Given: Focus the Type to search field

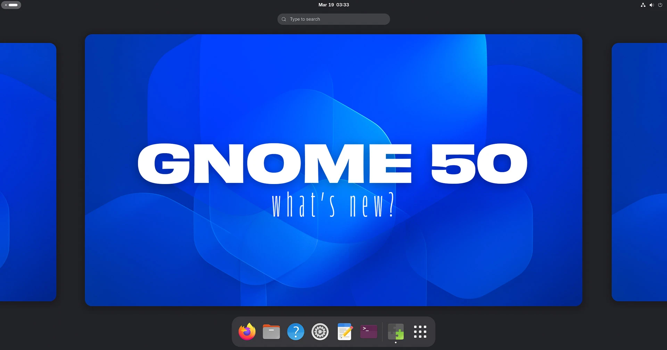Looking at the screenshot, I should point(337,19).
